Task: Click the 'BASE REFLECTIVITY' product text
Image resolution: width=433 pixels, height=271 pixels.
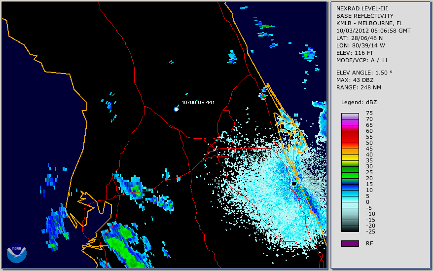Action: 365,16
